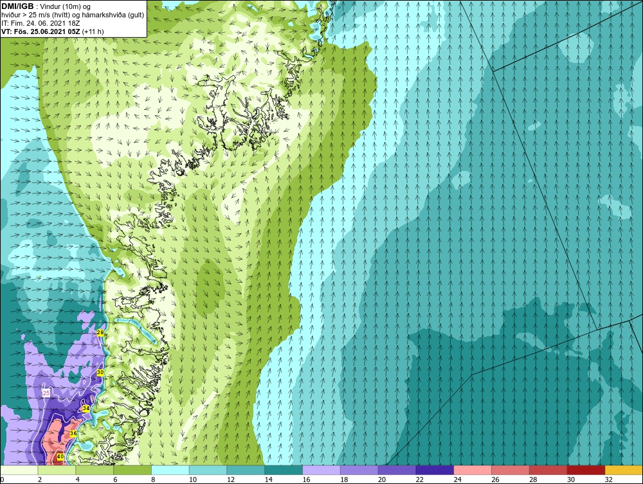Click the white contour label 25
The width and height of the screenshot is (643, 484).
point(46,393)
